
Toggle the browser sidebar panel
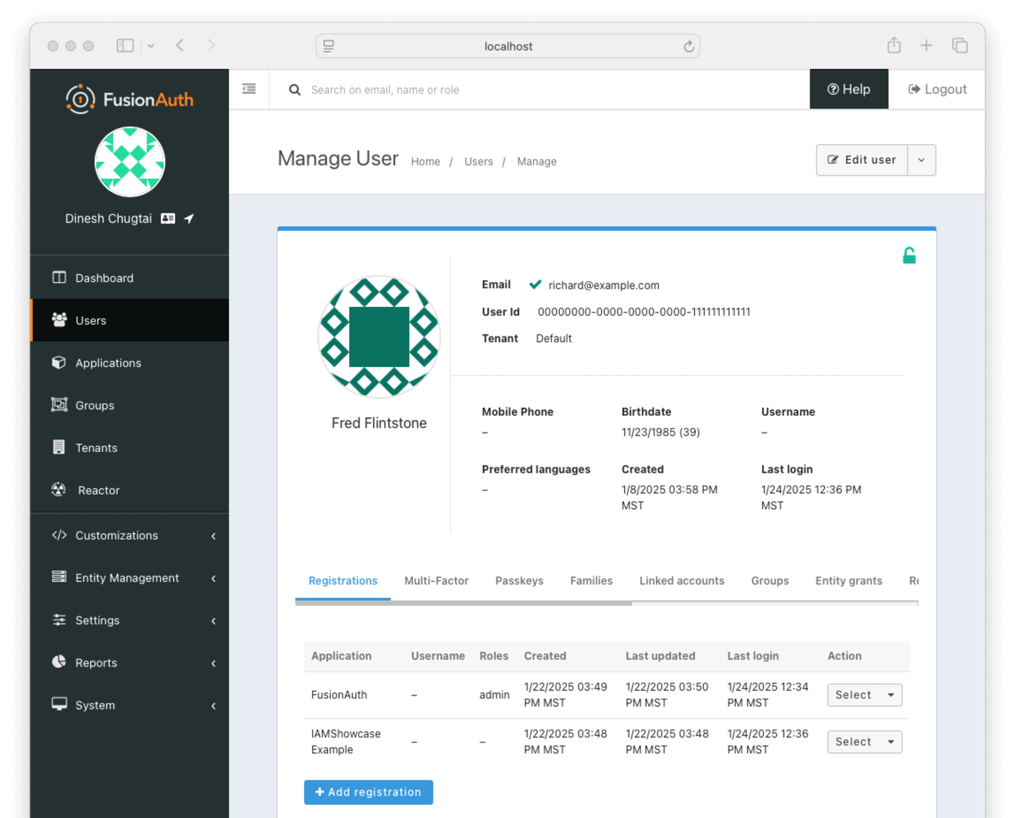[x=125, y=46]
